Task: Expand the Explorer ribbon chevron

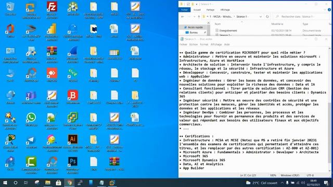Action: point(325,10)
